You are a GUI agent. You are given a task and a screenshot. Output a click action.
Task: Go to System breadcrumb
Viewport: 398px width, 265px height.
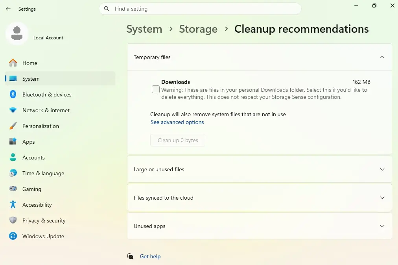[x=144, y=29]
